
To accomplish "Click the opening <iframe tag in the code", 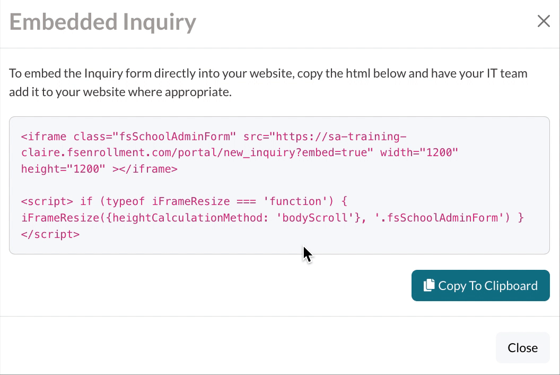I will click(x=43, y=137).
